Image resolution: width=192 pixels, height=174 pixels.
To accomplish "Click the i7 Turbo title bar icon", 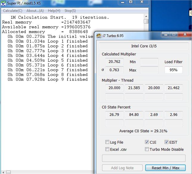I will 99,36.
